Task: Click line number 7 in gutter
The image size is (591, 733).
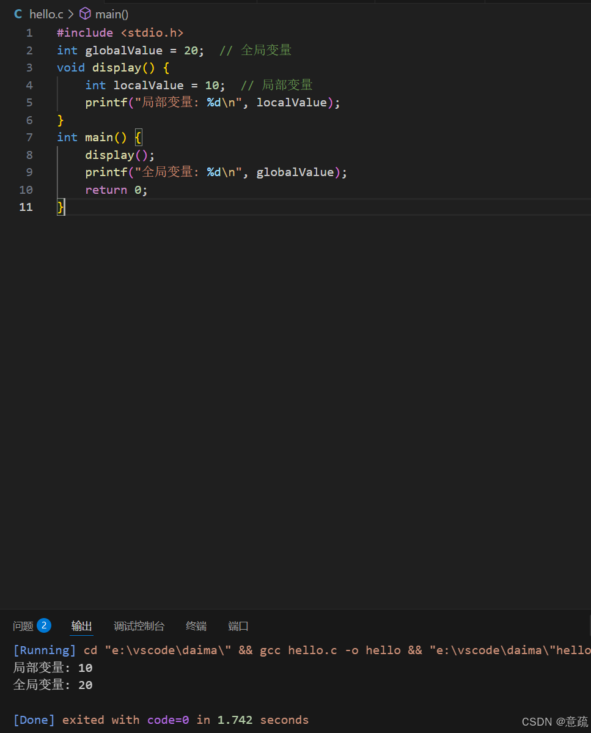Action: pyautogui.click(x=29, y=138)
